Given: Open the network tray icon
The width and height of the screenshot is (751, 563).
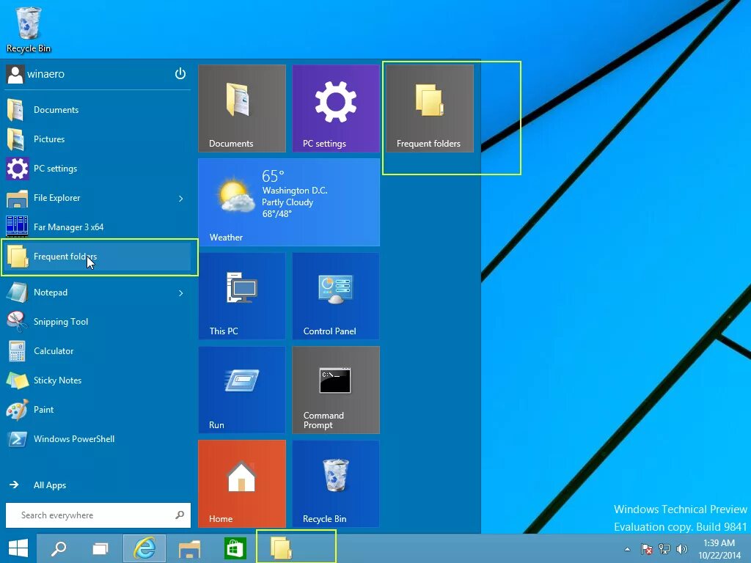Looking at the screenshot, I should tap(664, 548).
